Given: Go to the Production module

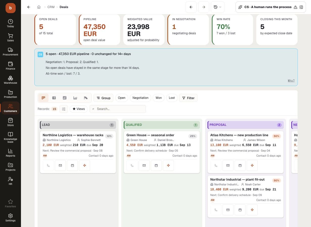Looking at the screenshot, I should 10,94.
